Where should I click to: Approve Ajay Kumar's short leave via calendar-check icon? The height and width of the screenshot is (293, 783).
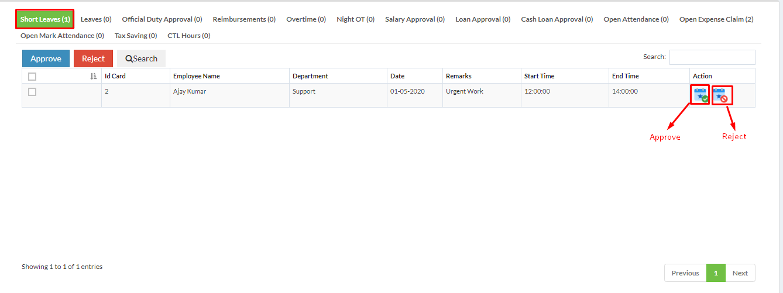[x=700, y=95]
